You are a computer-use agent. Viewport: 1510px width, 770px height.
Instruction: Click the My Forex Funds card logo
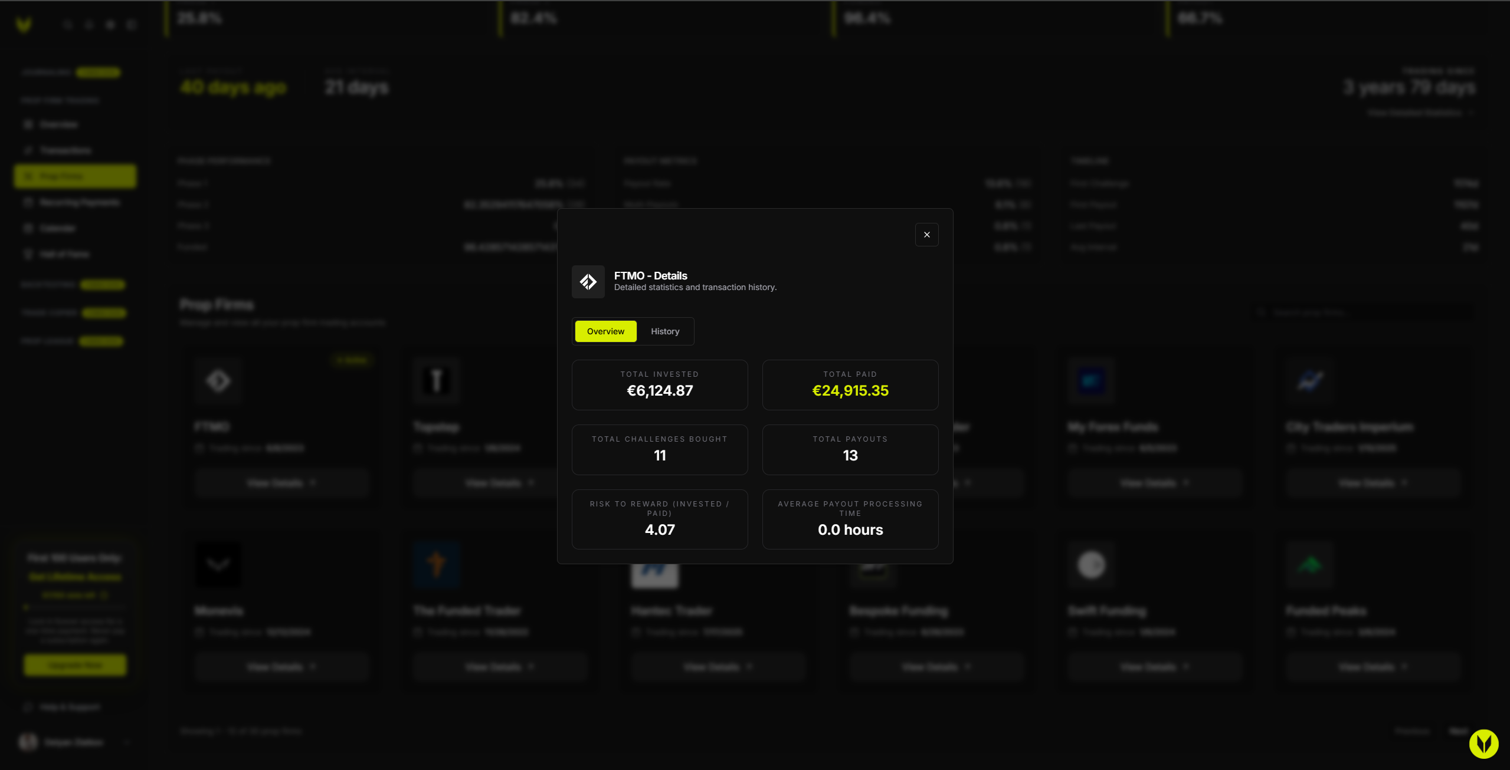pos(1092,381)
